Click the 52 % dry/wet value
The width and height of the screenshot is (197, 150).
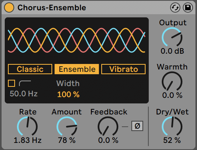[x=172, y=140]
